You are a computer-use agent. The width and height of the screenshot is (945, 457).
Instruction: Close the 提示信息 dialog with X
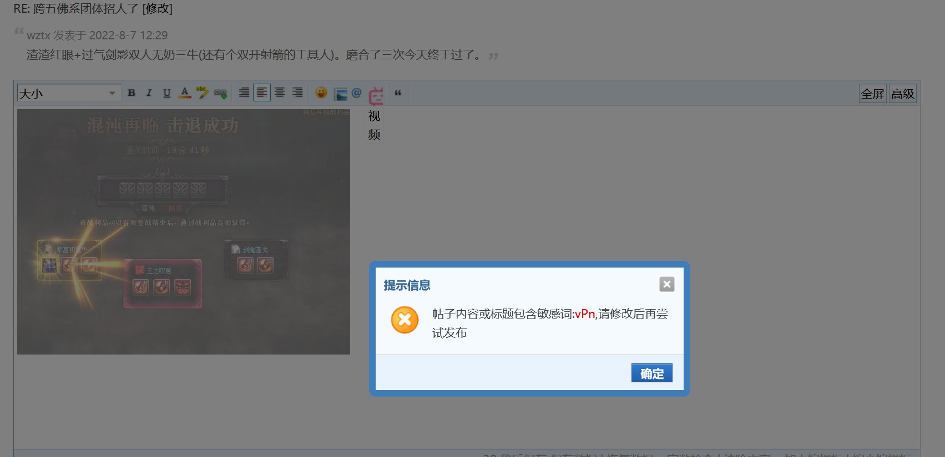pyautogui.click(x=666, y=284)
